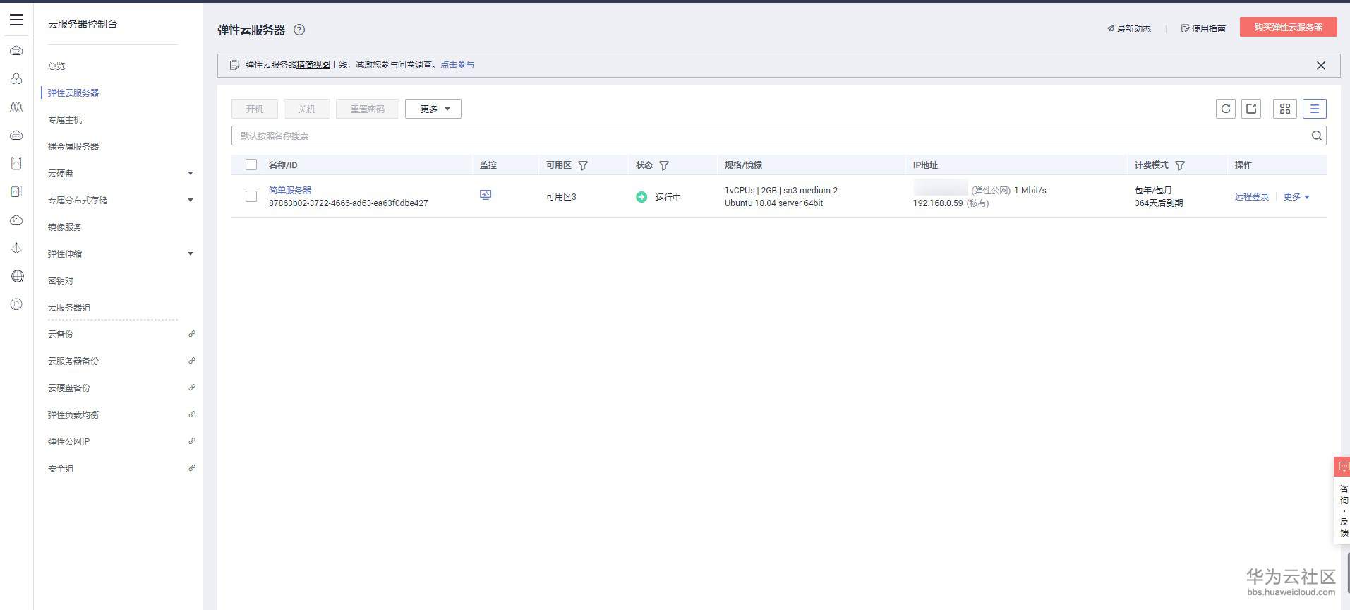Click the 开机 button

coord(255,109)
